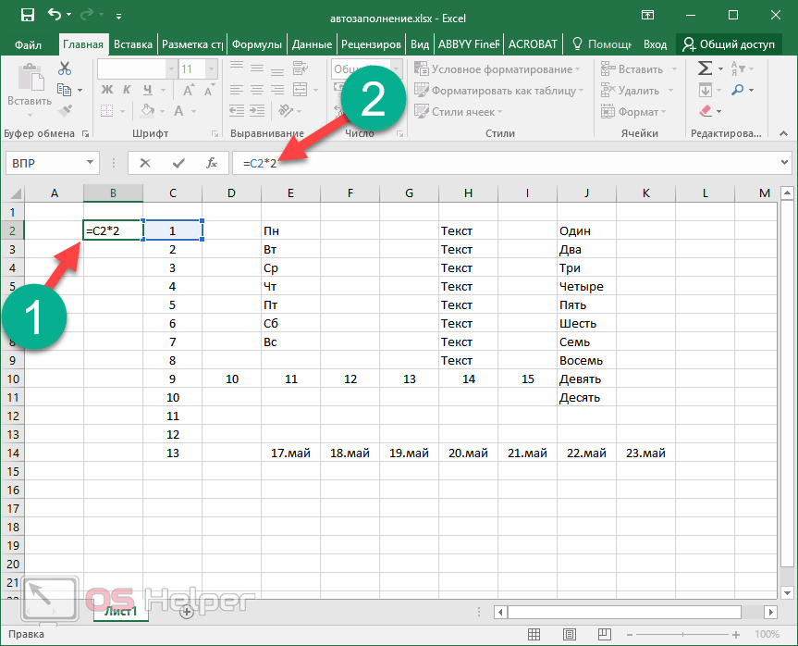Cancel formula entry with X icon
Screen dimensions: 798x646
click(x=145, y=163)
